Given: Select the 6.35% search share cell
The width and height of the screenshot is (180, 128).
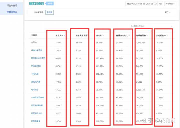Looking at the screenshot, I should (x=78, y=50).
